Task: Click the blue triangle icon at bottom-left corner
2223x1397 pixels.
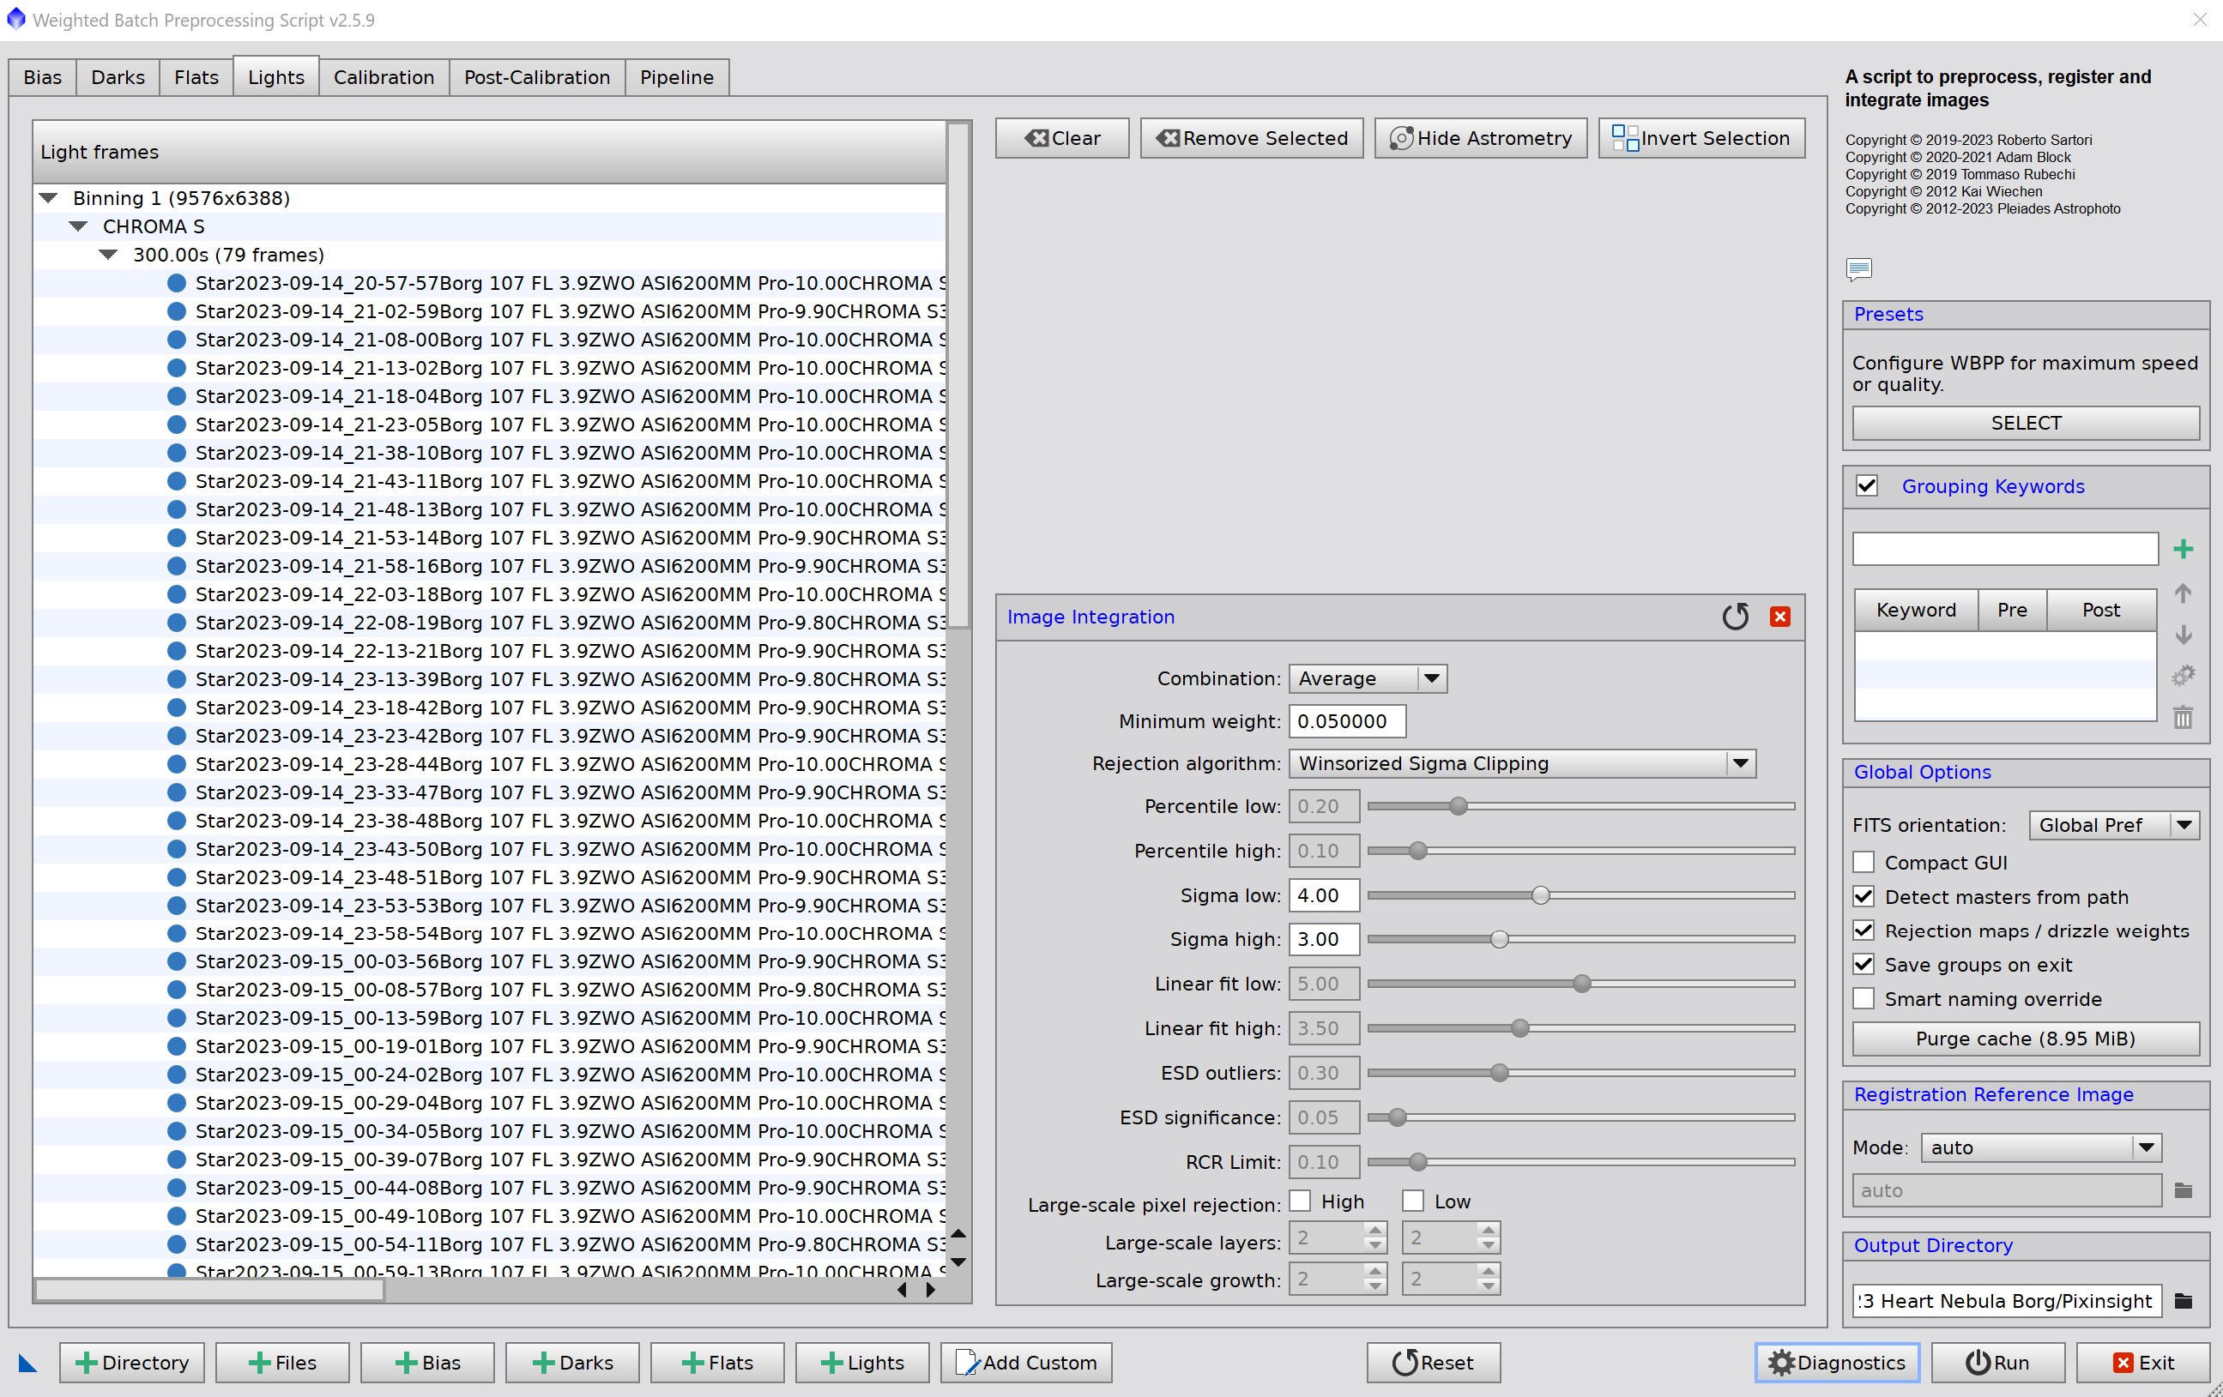Action: (x=27, y=1363)
